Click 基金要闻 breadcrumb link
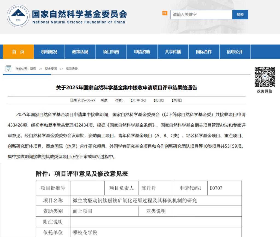The height and width of the screenshot is (237, 280). click(x=51, y=69)
